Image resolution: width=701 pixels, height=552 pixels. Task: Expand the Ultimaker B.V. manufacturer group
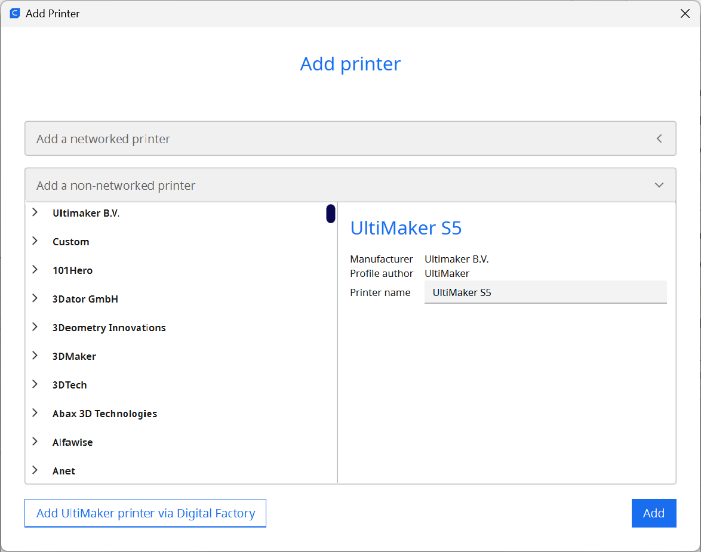35,212
